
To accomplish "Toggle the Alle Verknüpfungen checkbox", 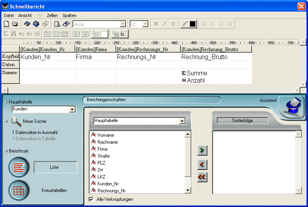I will pos(91,199).
